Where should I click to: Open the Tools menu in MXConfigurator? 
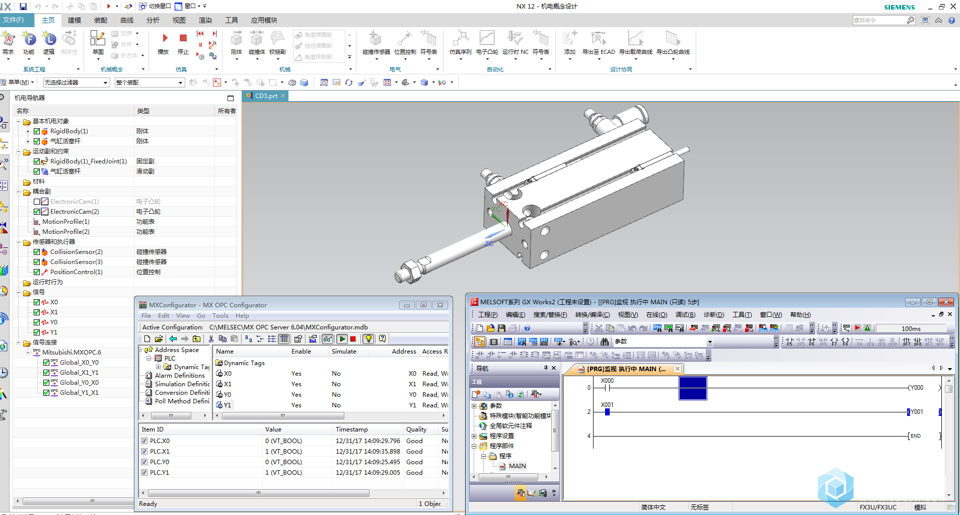coord(220,316)
